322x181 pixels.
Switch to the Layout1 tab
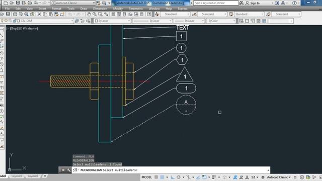[x=17, y=176]
